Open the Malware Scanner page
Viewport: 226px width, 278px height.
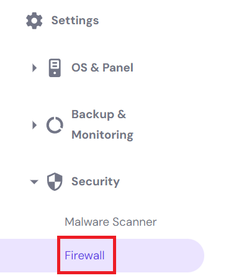click(x=111, y=222)
